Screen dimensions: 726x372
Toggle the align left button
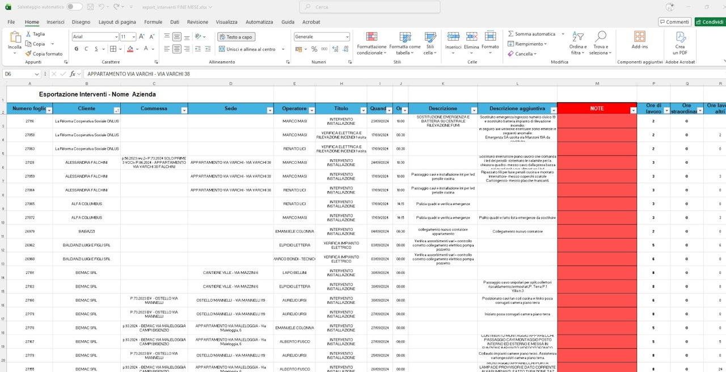click(x=167, y=49)
